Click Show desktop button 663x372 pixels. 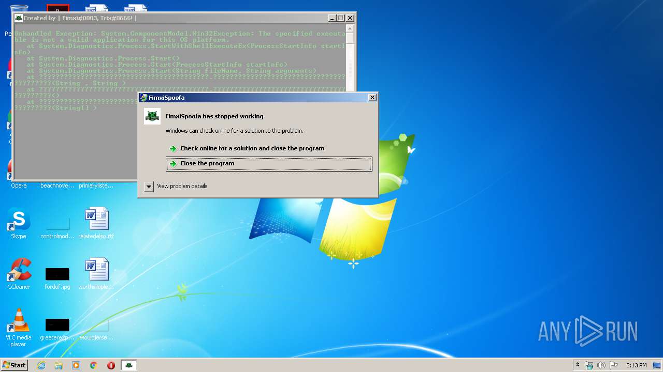658,365
